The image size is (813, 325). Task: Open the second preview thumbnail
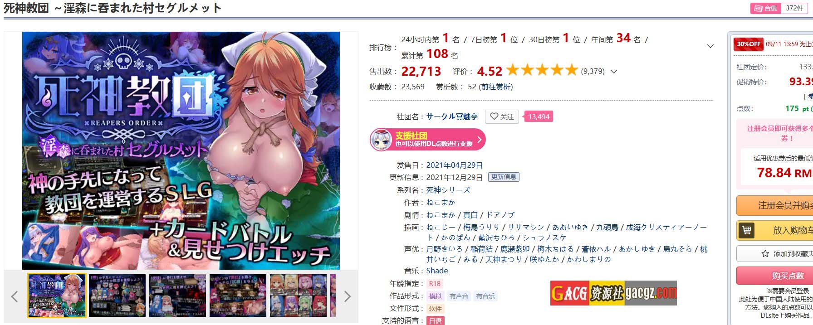click(x=117, y=295)
